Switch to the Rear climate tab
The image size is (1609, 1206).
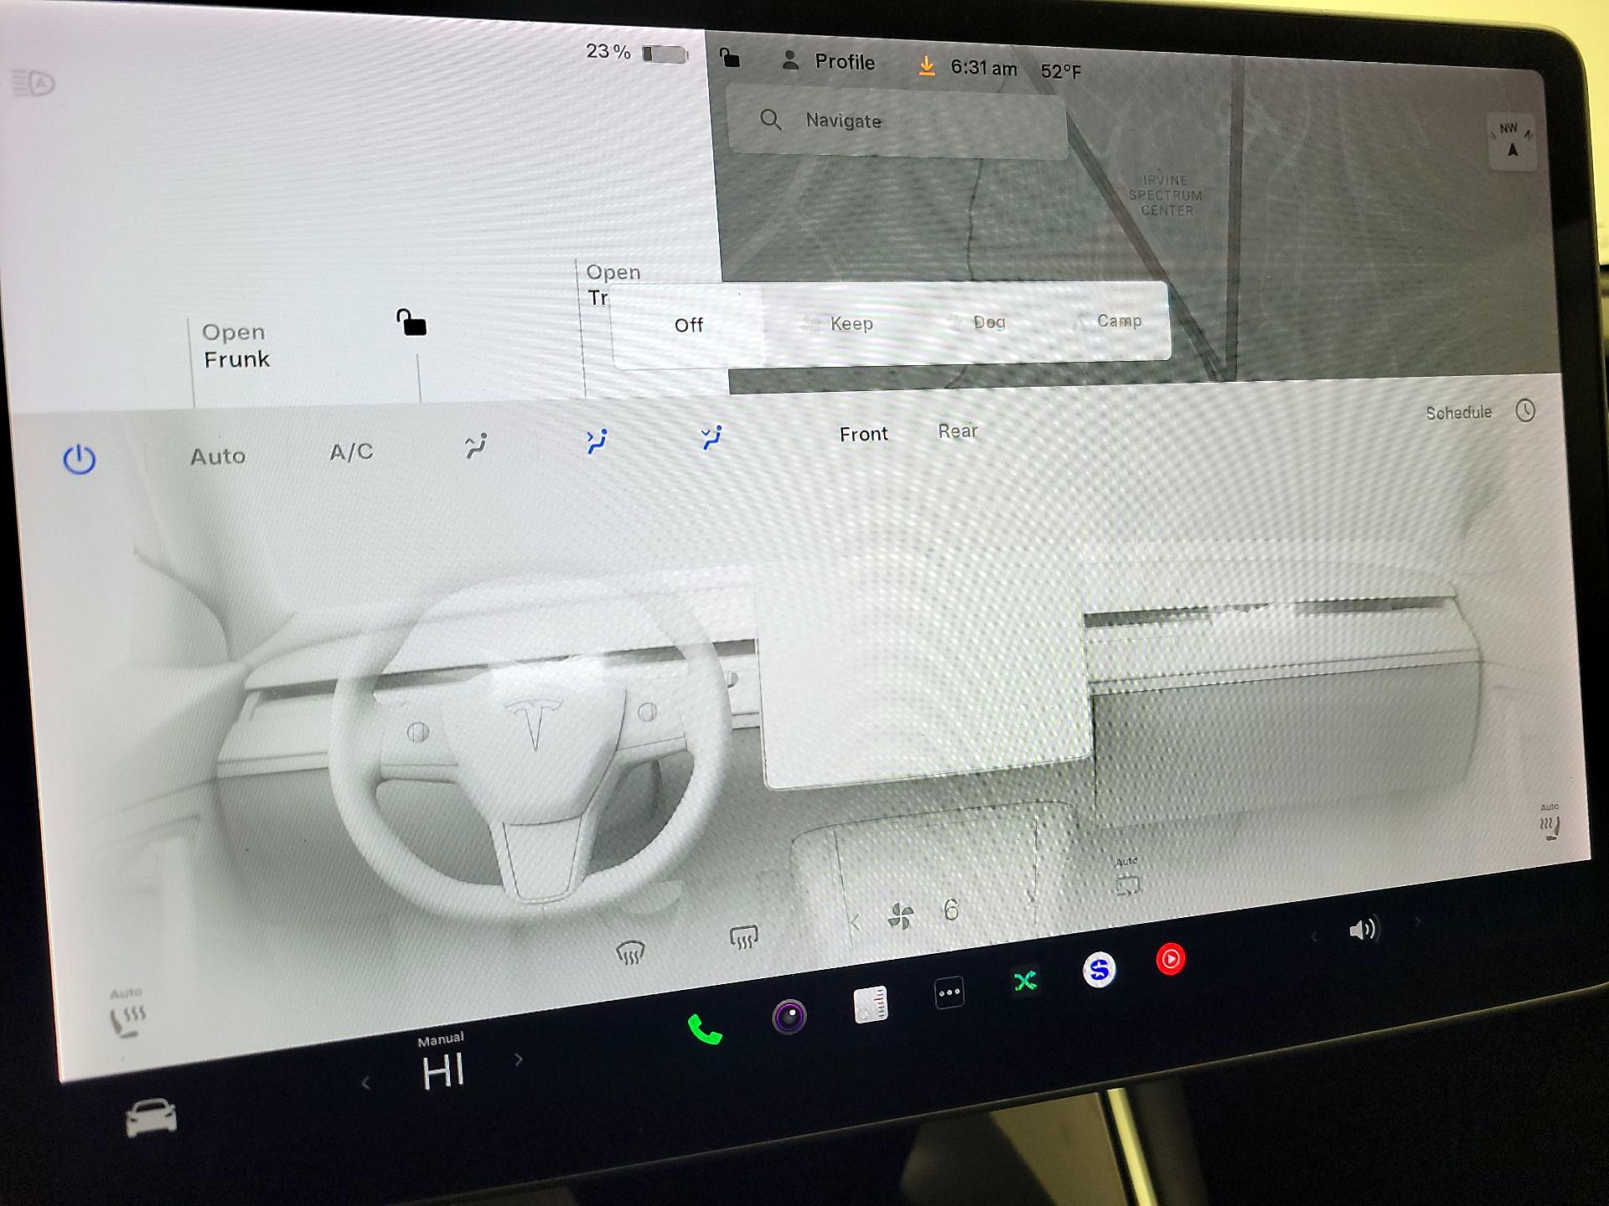pyautogui.click(x=956, y=431)
